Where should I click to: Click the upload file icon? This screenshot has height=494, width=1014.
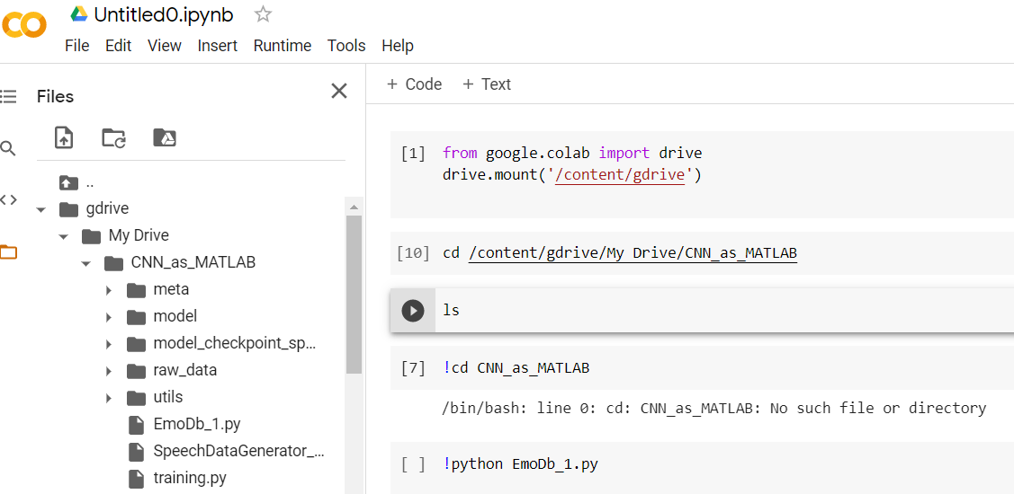click(x=64, y=137)
